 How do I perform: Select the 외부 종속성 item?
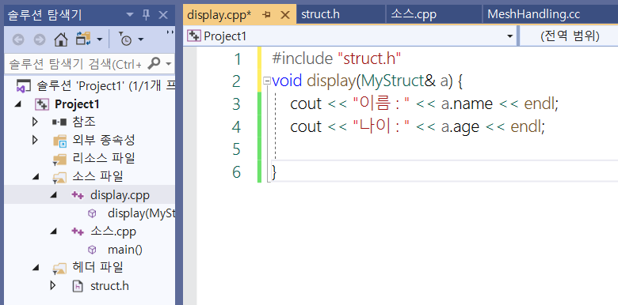(104, 140)
